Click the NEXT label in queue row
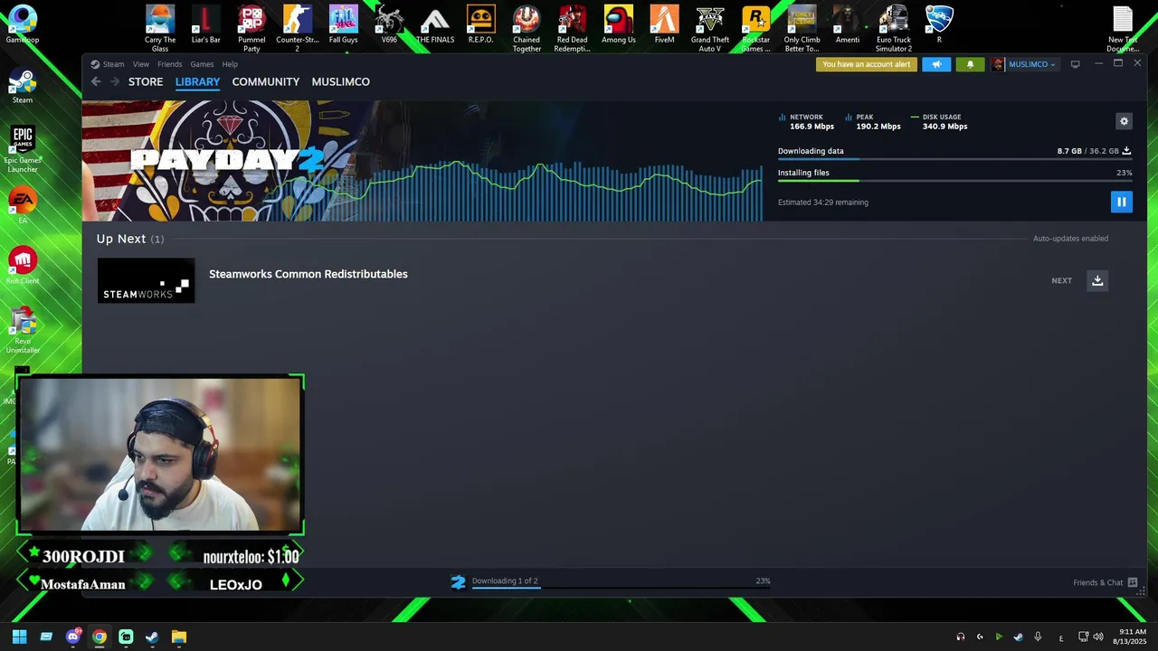 point(1061,280)
